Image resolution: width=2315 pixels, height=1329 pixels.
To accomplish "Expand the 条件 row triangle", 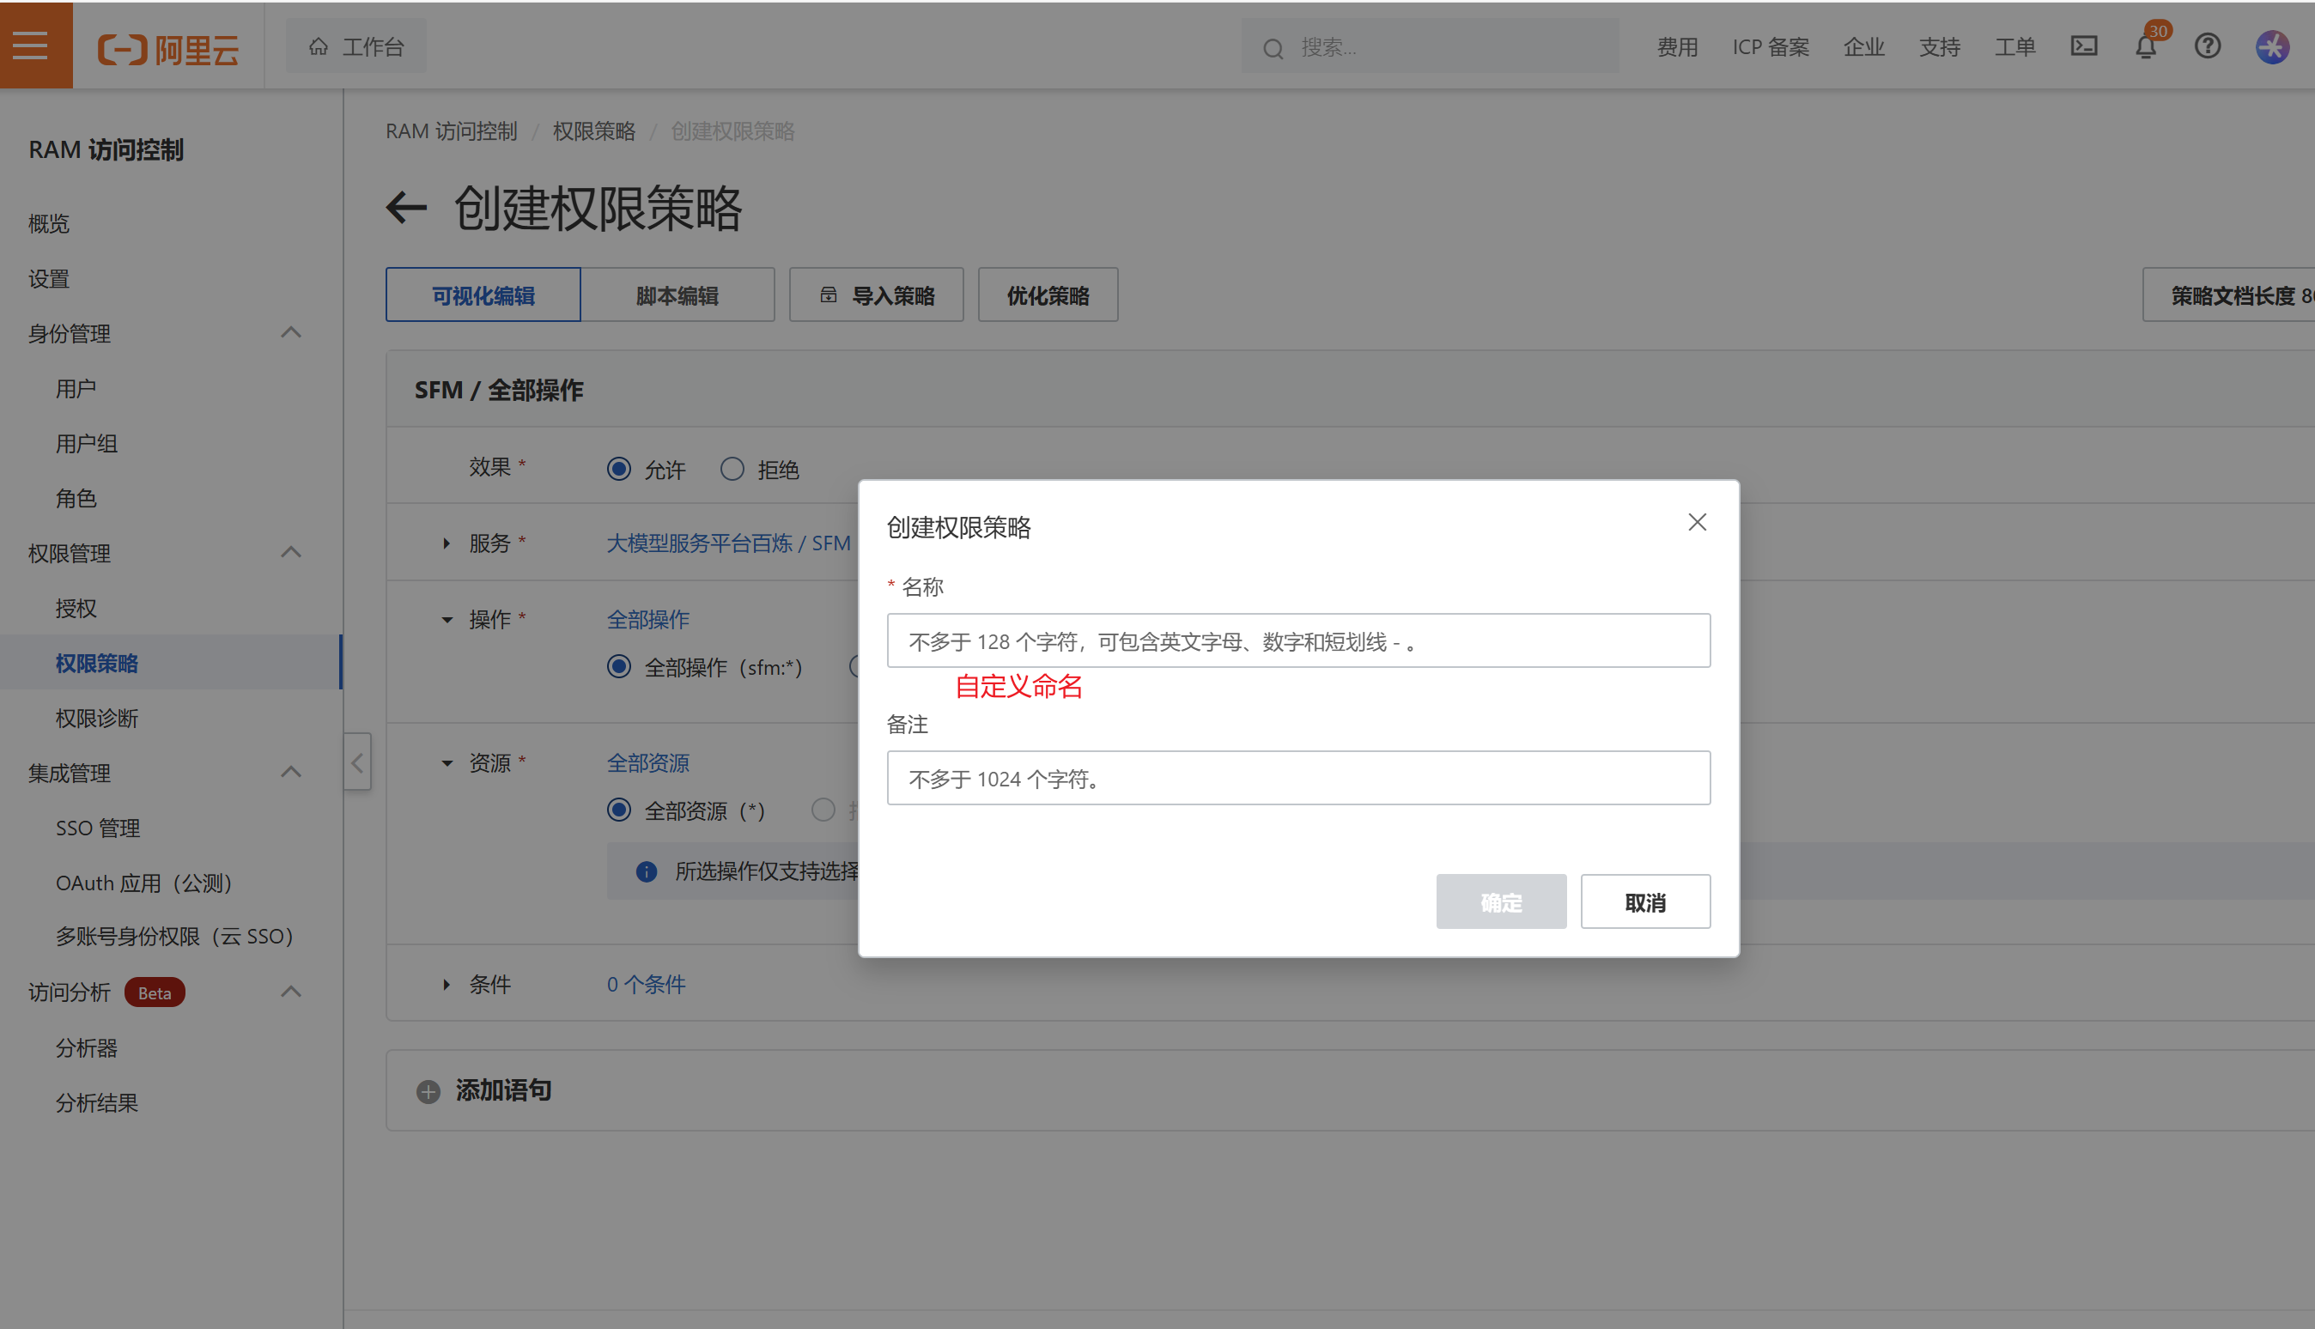I will click(447, 984).
